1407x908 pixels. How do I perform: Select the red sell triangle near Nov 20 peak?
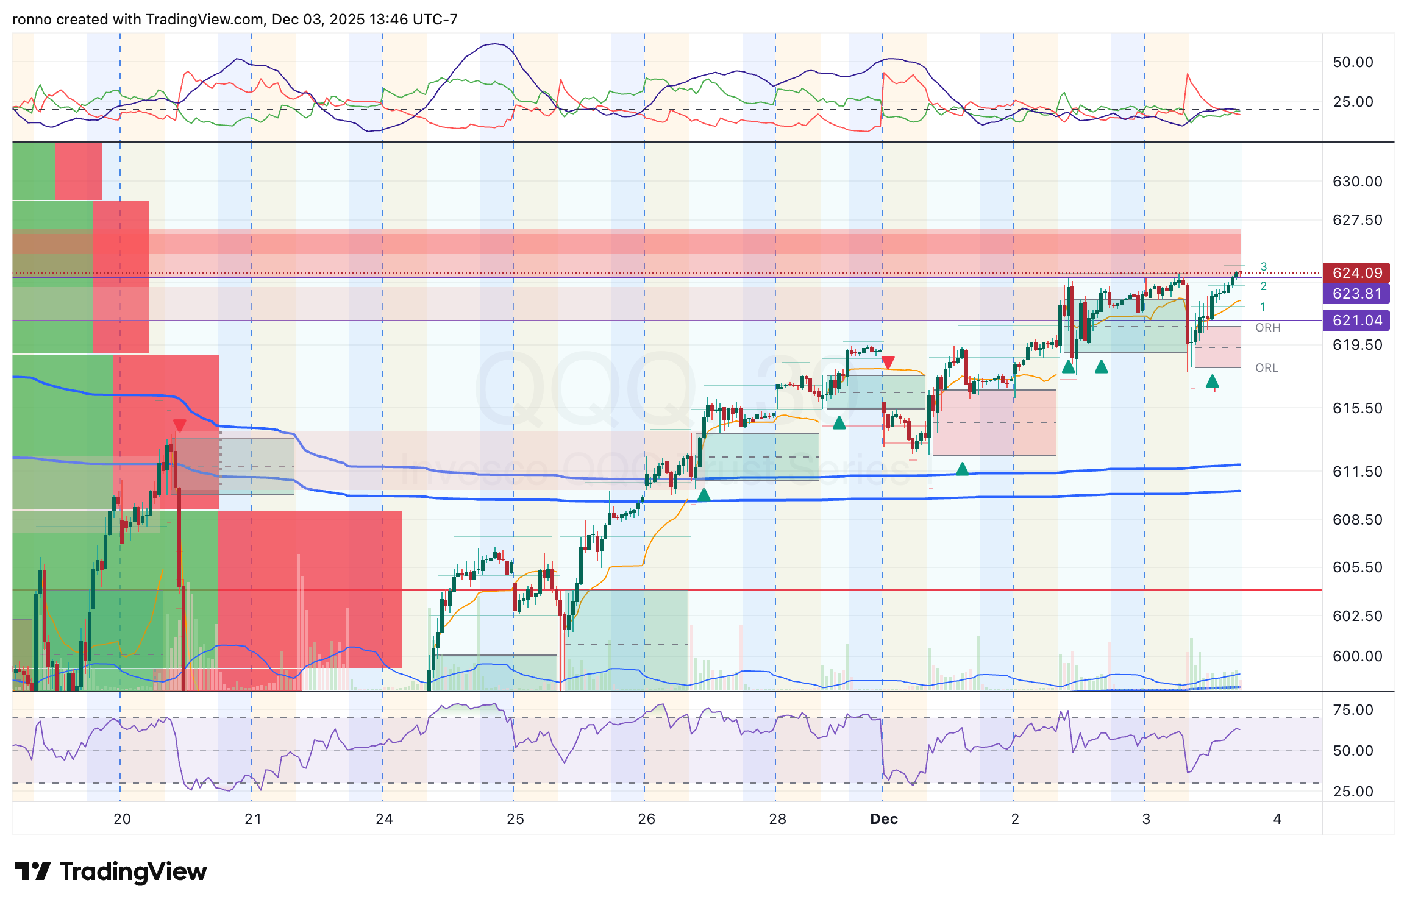179,425
